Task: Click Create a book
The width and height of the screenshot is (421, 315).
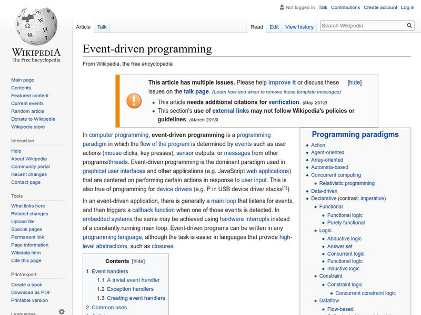Action: 27,285
